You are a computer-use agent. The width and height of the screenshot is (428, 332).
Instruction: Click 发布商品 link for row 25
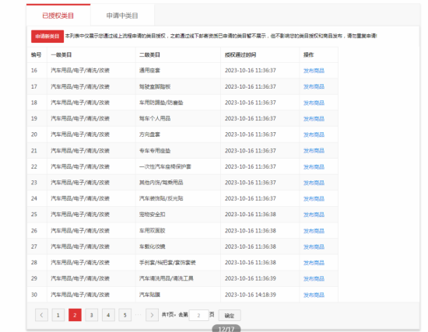pyautogui.click(x=314, y=215)
